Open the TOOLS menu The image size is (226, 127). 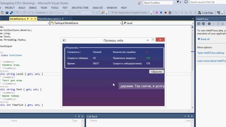tap(55, 8)
